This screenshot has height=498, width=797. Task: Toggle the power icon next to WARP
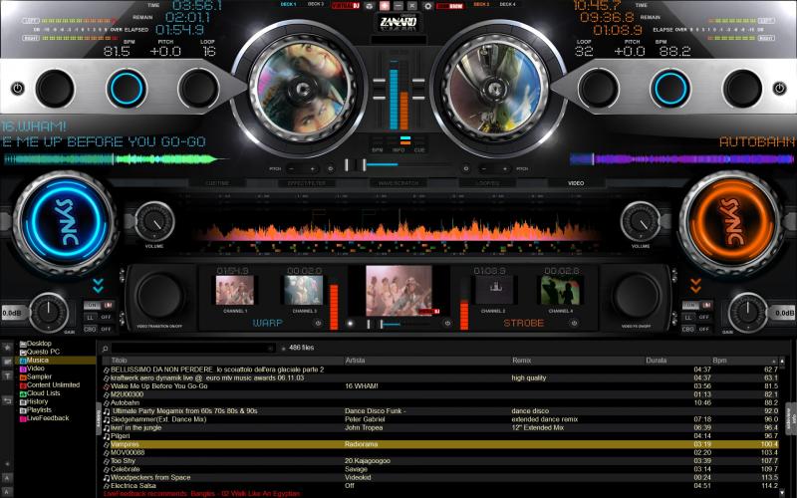[x=318, y=323]
